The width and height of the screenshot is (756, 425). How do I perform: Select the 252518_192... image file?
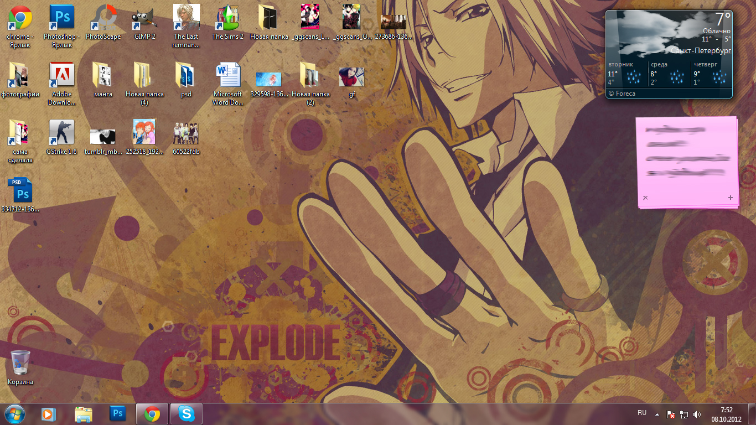point(144,137)
